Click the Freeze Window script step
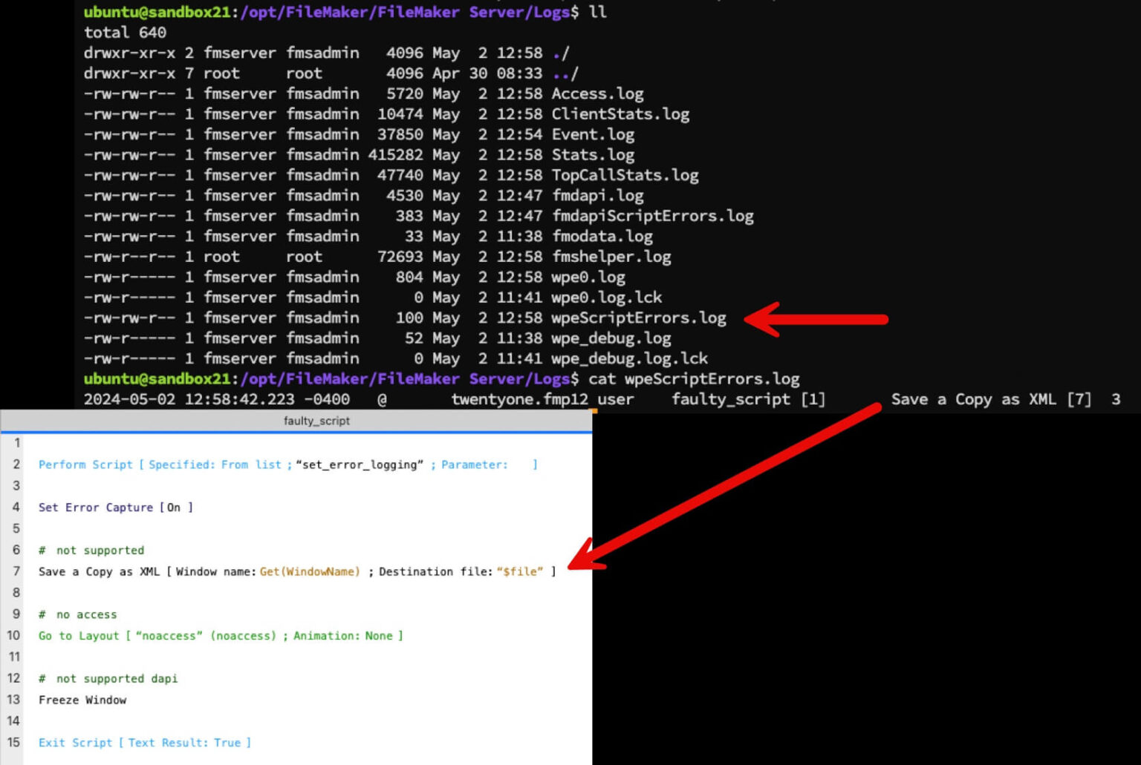This screenshot has width=1141, height=765. point(82,700)
